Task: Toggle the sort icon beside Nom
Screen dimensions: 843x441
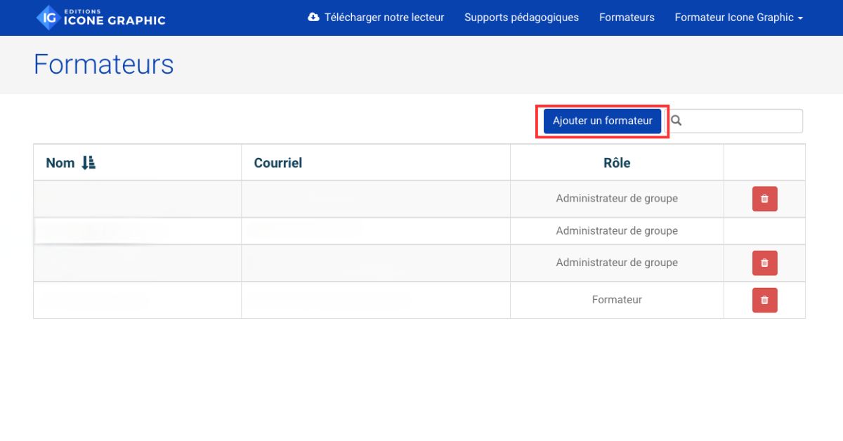Action: 89,163
